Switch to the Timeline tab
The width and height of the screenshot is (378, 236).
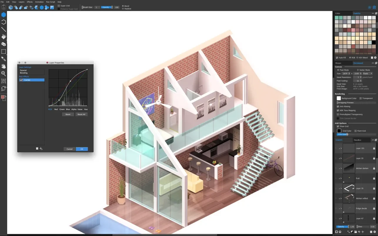(x=357, y=140)
